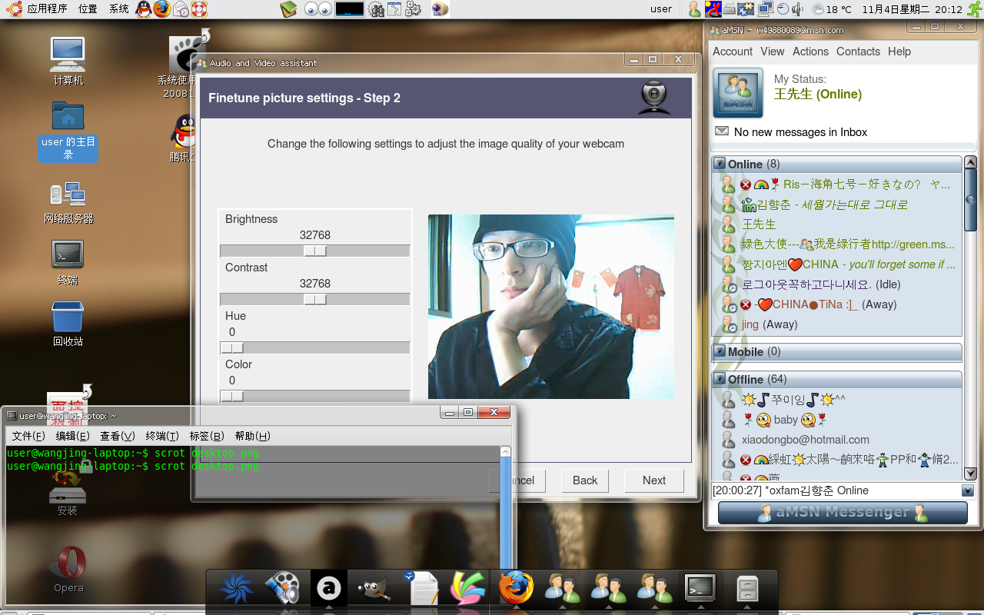Click the Hue slider handle
Image resolution: width=984 pixels, height=615 pixels.
pos(232,348)
